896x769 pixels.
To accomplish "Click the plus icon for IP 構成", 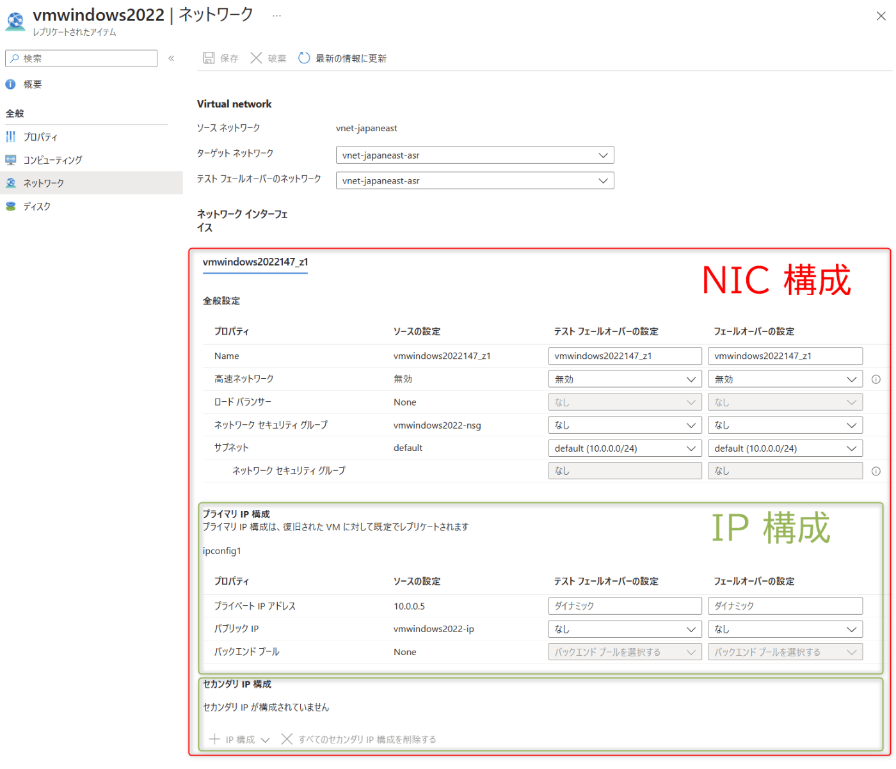I will click(x=214, y=740).
